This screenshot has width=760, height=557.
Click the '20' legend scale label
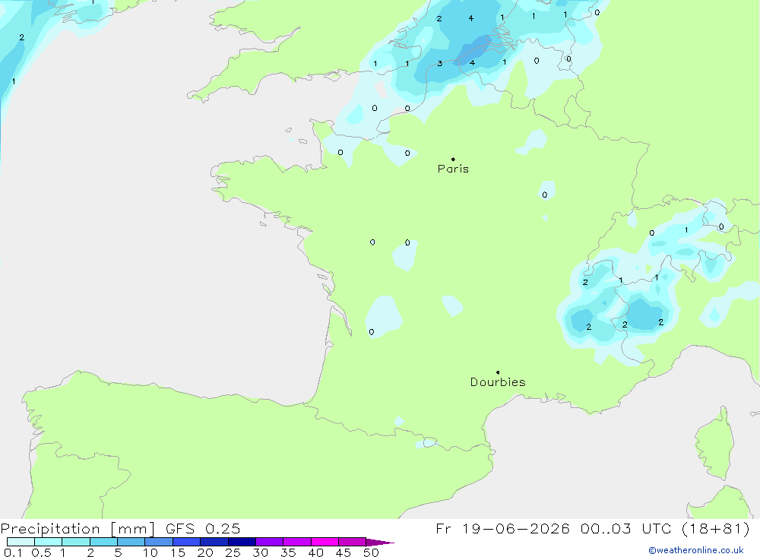tap(205, 552)
